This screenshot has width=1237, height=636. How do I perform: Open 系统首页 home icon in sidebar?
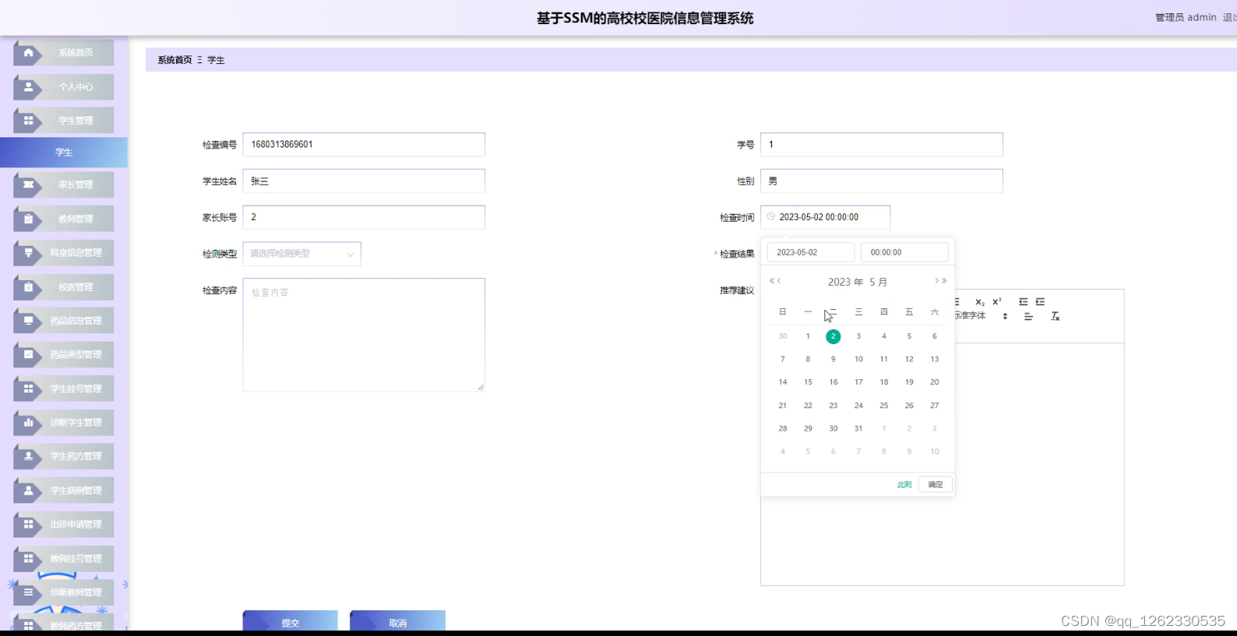tap(29, 53)
